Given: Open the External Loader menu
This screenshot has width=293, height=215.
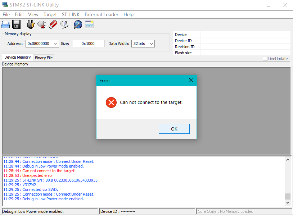Looking at the screenshot, I should tap(102, 14).
